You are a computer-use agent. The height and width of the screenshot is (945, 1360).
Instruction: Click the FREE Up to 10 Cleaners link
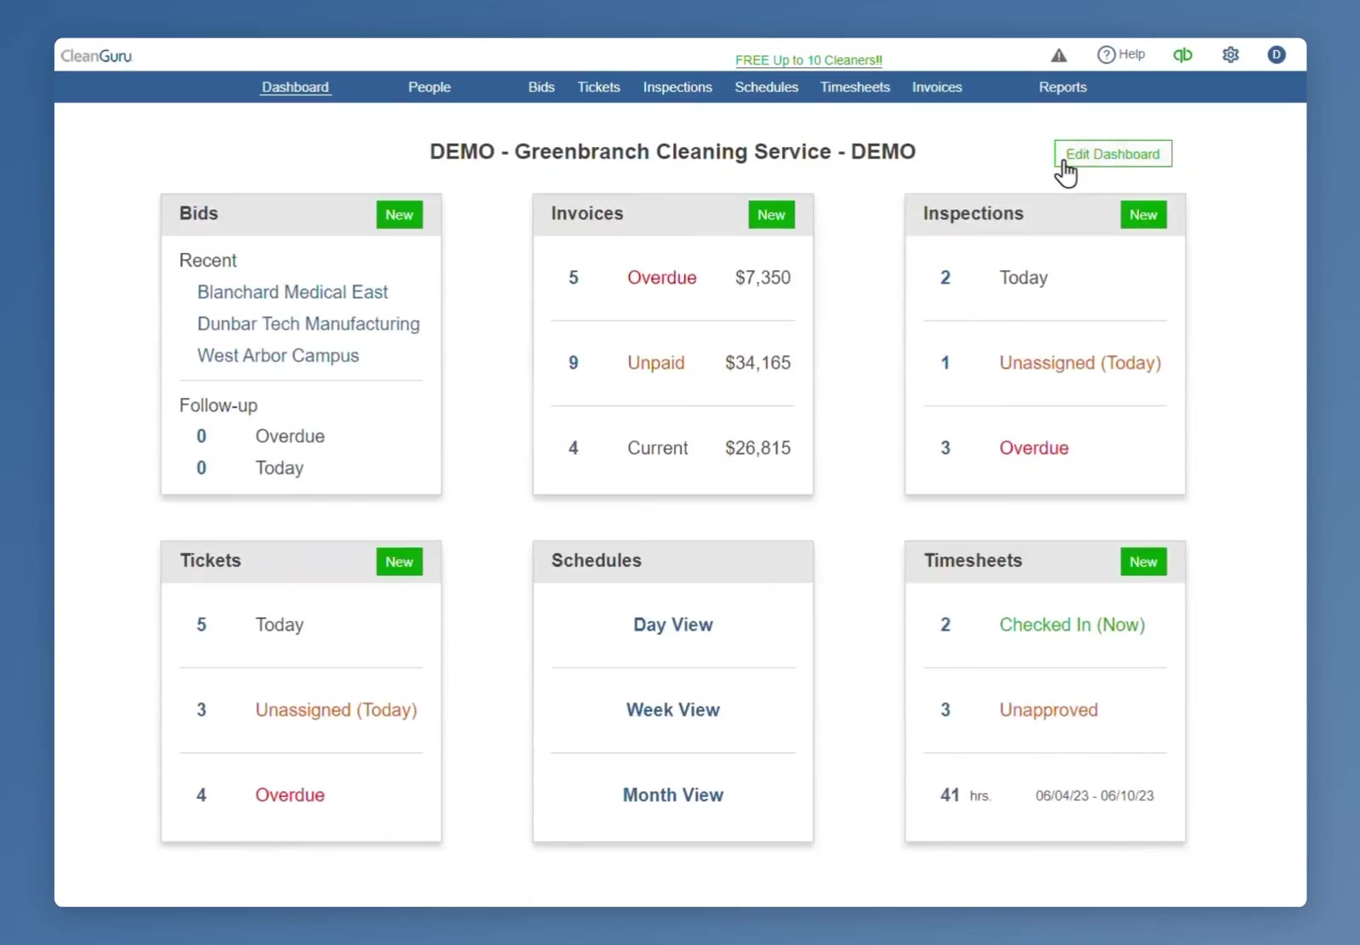[x=808, y=60]
